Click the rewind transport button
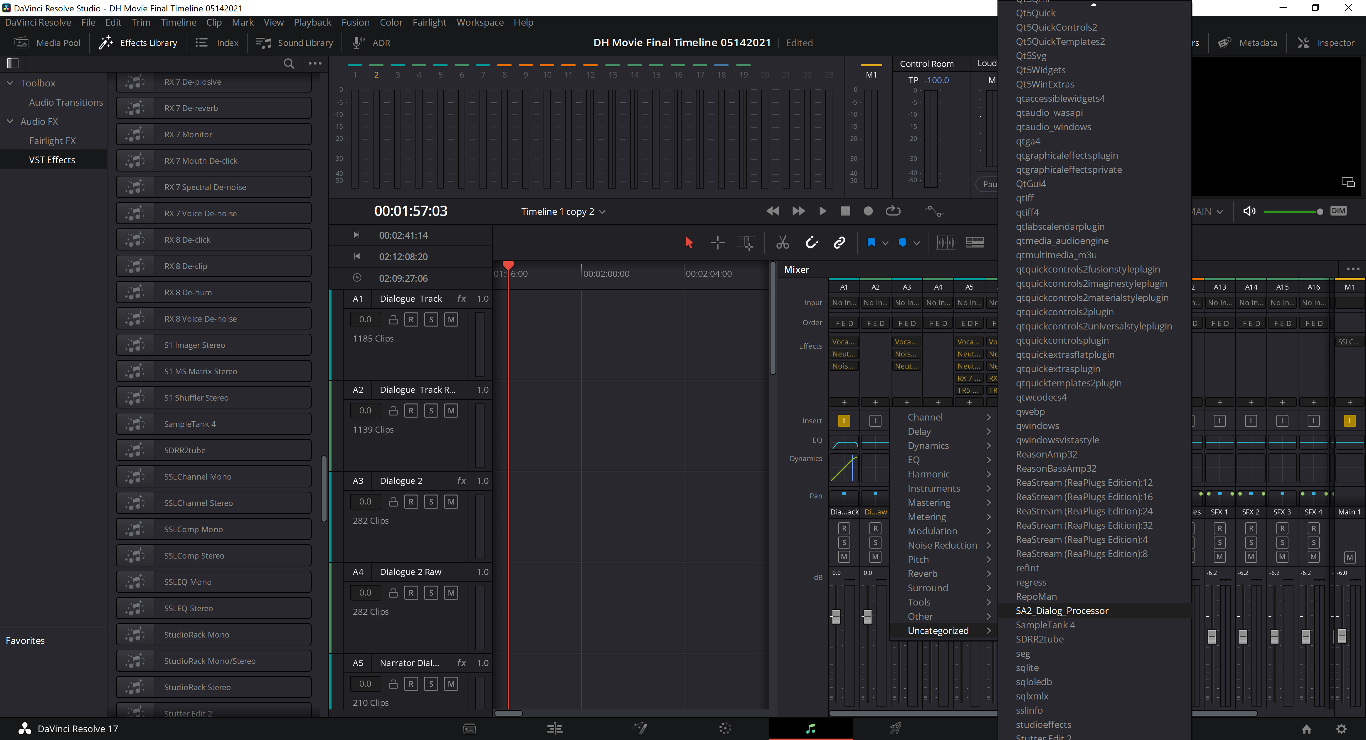The height and width of the screenshot is (740, 1366). [773, 211]
